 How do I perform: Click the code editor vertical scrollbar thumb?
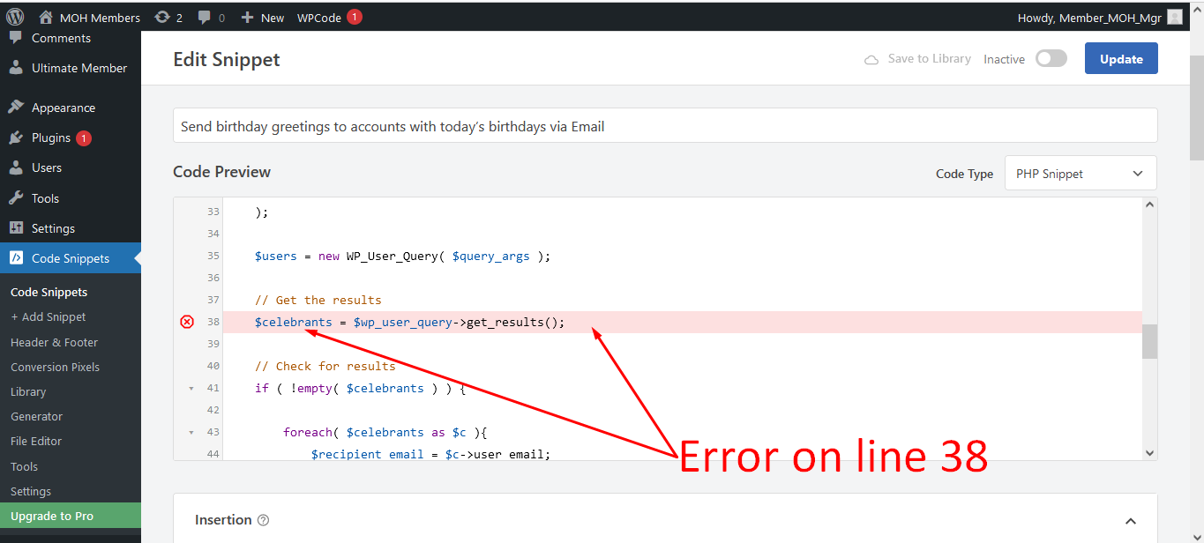1149,342
